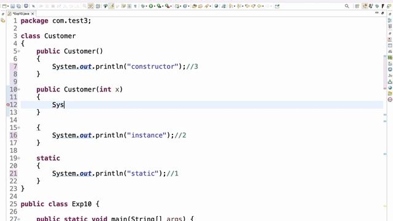Click the error marker on line 12

[8, 105]
